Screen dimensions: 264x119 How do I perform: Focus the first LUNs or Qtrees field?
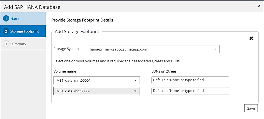[x=190, y=80]
